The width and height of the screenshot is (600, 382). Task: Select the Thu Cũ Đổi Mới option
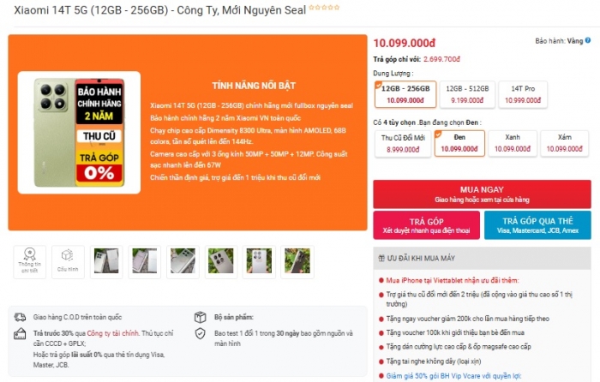(403, 143)
